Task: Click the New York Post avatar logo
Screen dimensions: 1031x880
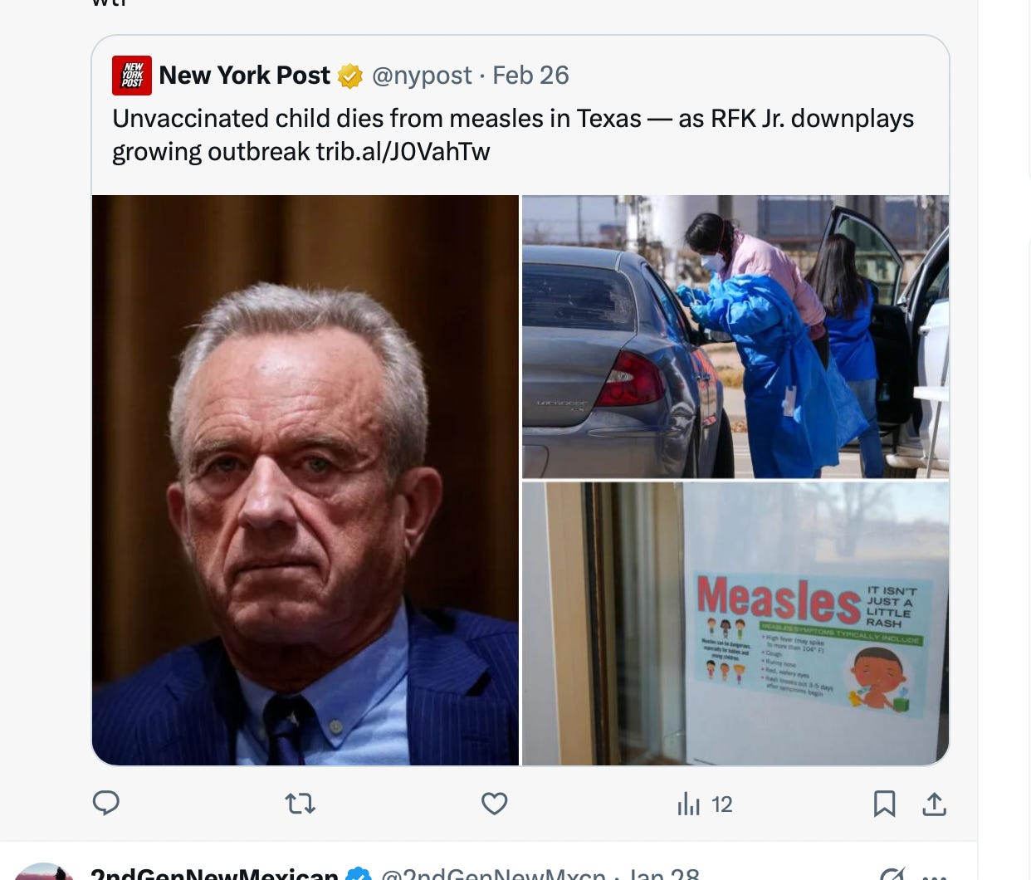Action: coord(132,76)
